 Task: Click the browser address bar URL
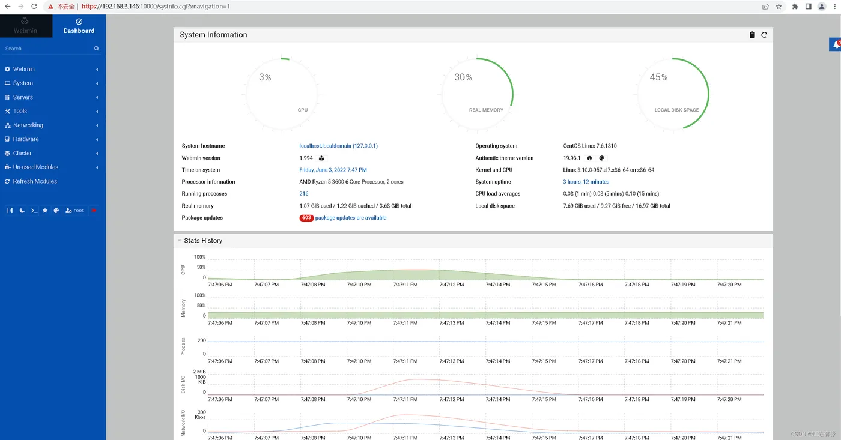(x=156, y=7)
